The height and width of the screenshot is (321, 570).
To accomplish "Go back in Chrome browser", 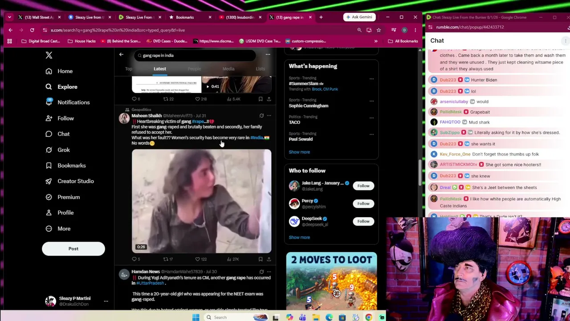I will coord(10,30).
